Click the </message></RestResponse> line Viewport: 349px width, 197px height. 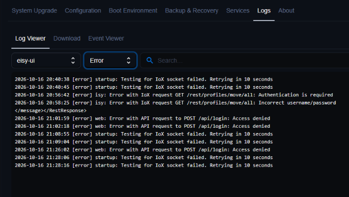pyautogui.click(x=50, y=110)
